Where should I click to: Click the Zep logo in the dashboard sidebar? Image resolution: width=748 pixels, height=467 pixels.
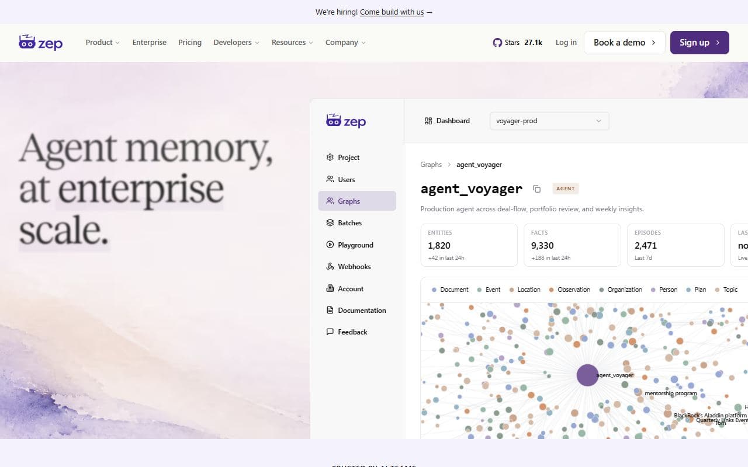[346, 121]
